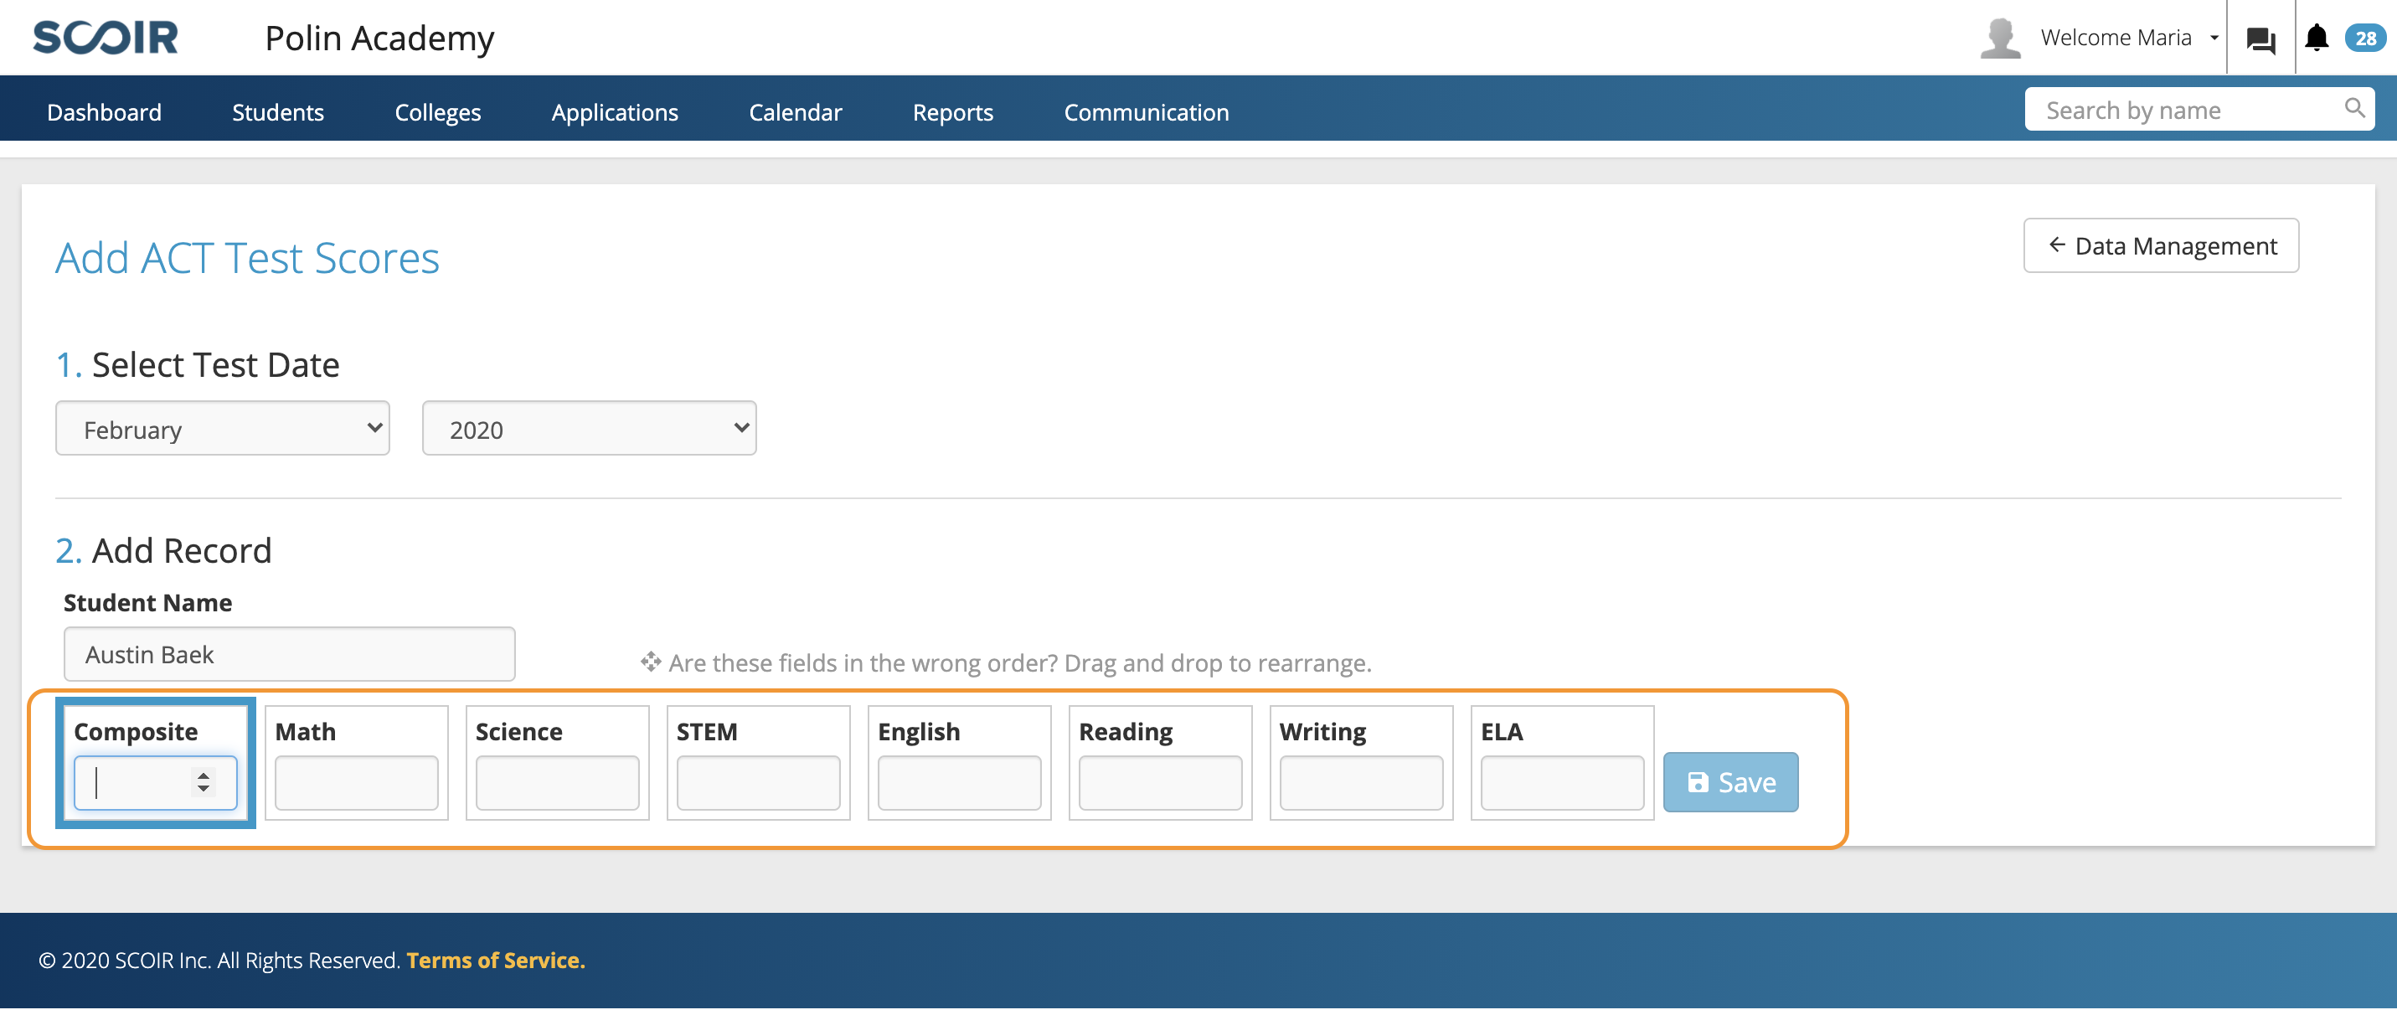Viewport: 2397px width, 1015px height.
Task: Go to Dashboard tab
Action: [x=104, y=111]
